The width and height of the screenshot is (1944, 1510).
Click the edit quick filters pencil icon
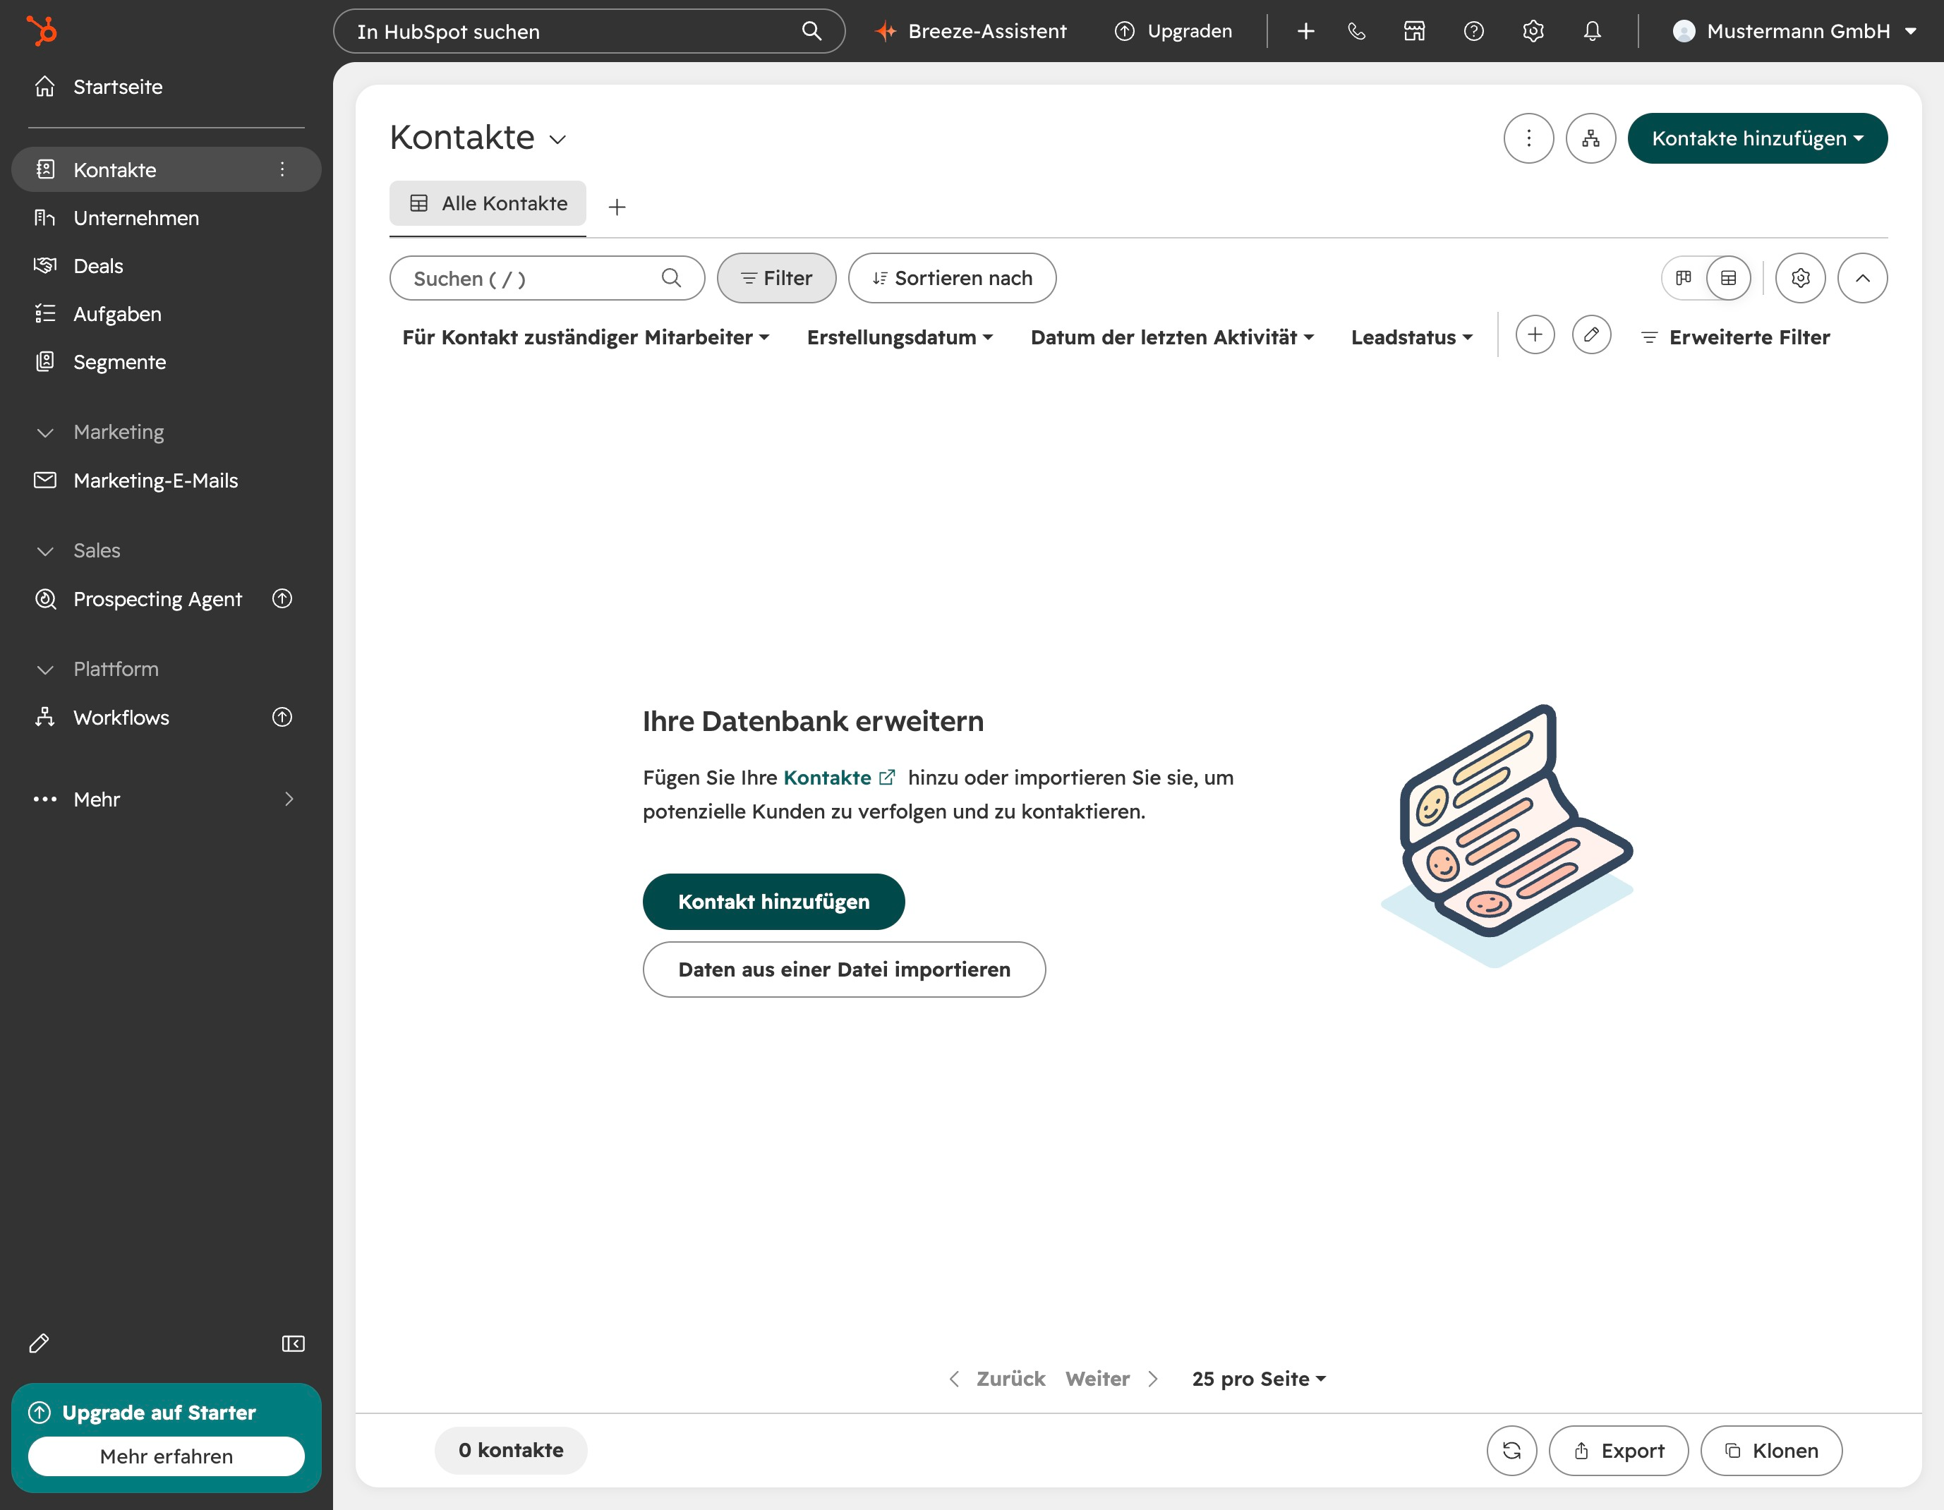coord(1591,334)
